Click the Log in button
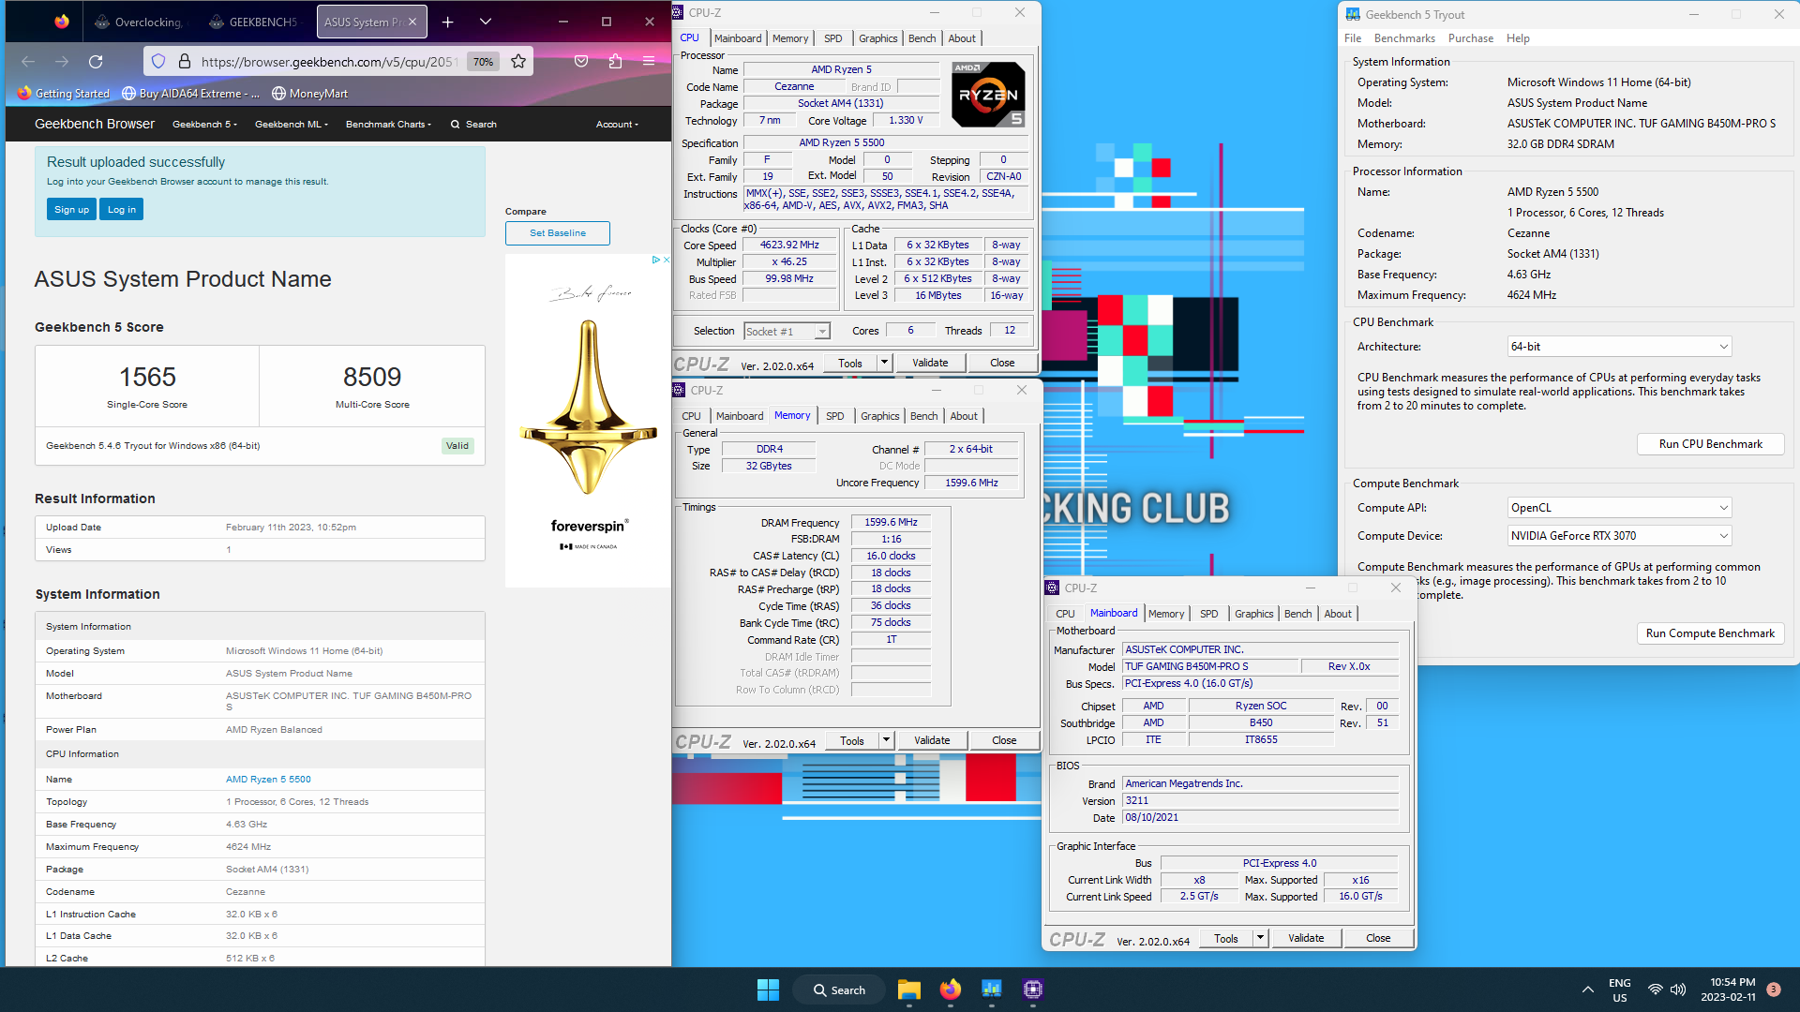The width and height of the screenshot is (1800, 1012). click(x=122, y=209)
